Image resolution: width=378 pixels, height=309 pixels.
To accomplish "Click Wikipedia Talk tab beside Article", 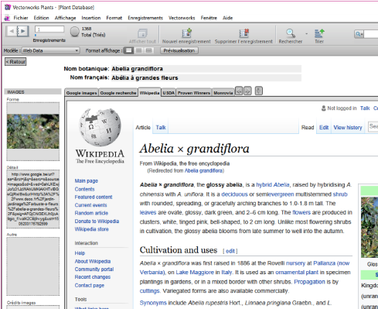I will [x=161, y=127].
